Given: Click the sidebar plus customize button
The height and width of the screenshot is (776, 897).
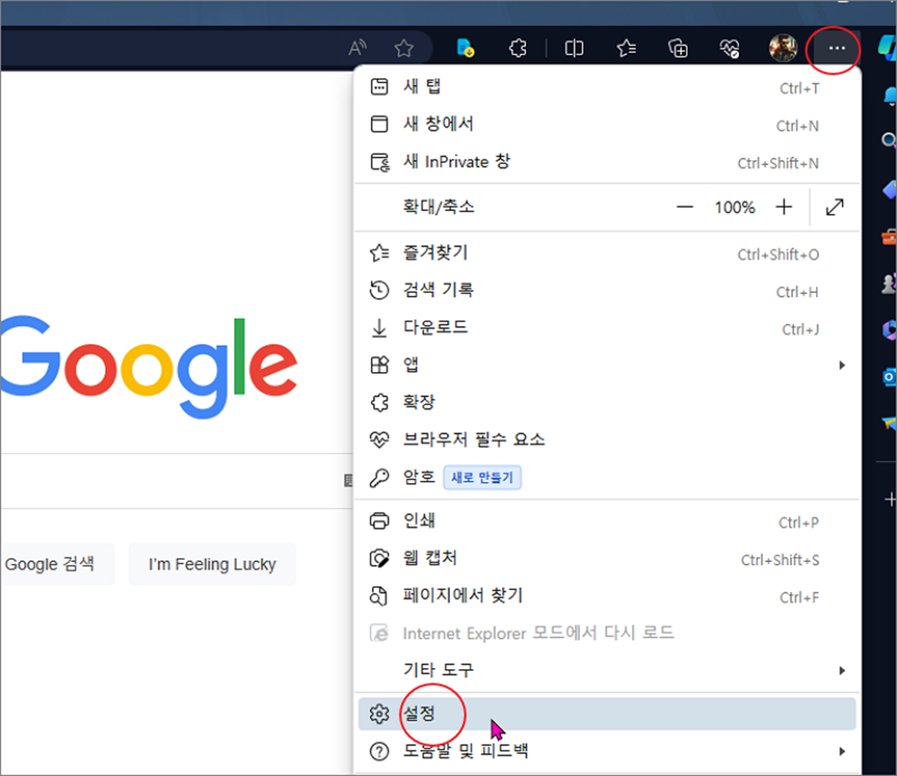Looking at the screenshot, I should click(x=890, y=498).
